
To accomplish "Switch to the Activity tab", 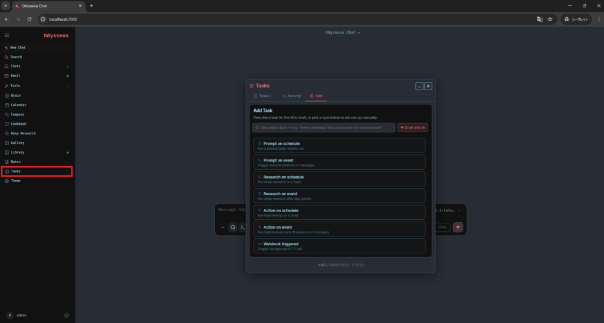I will [291, 96].
